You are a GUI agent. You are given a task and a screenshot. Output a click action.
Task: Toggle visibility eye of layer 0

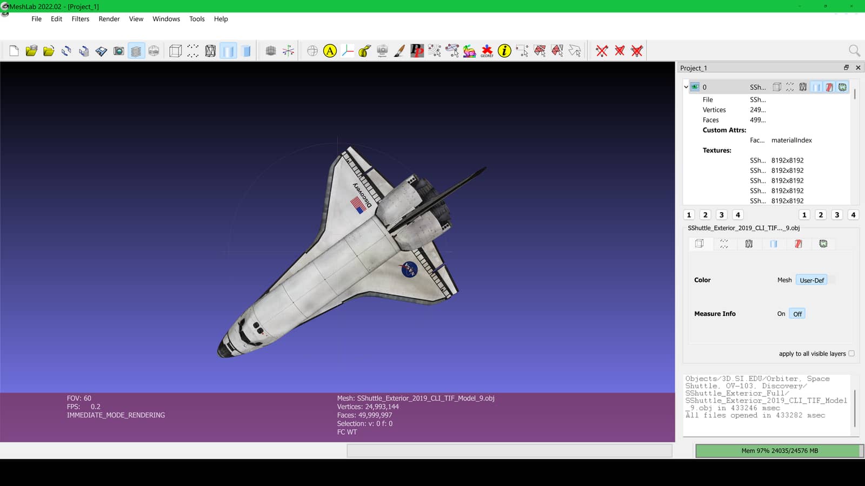point(695,87)
